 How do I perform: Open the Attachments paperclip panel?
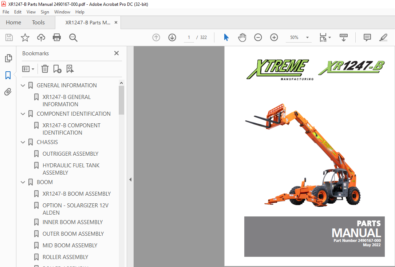(x=8, y=92)
